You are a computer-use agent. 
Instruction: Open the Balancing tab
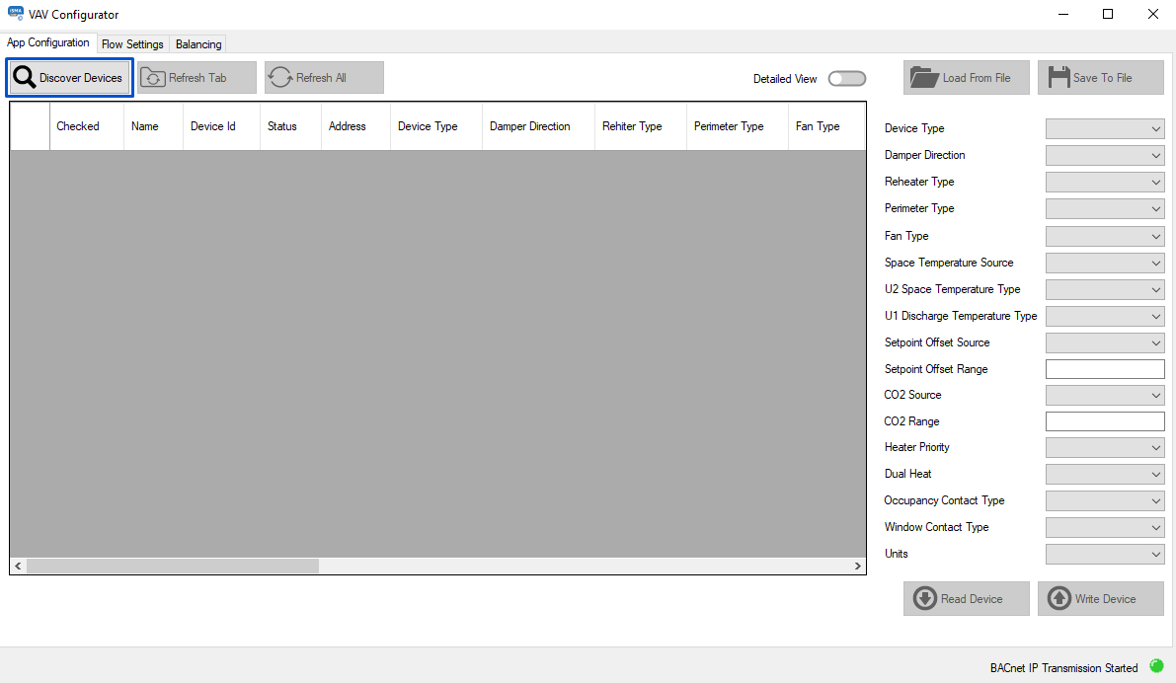[x=197, y=43]
